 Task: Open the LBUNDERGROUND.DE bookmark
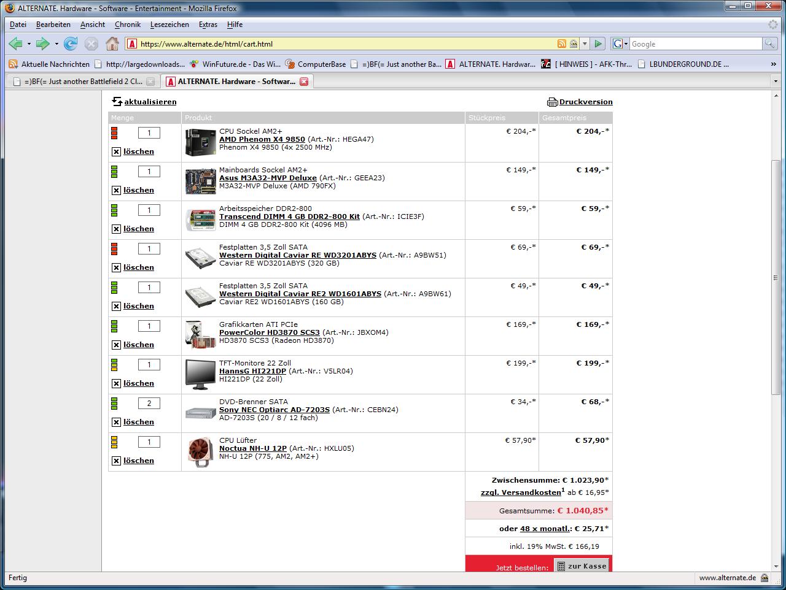click(683, 64)
